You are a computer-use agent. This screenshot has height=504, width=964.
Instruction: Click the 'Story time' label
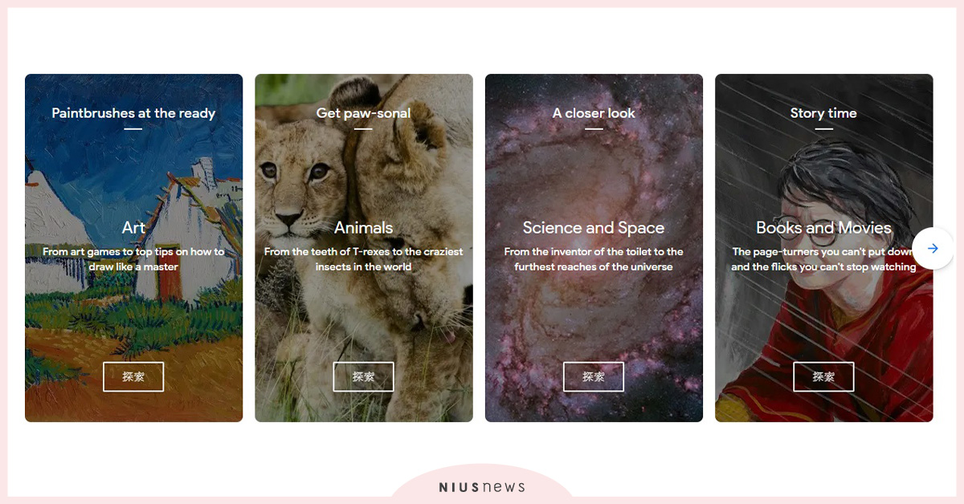pos(824,113)
